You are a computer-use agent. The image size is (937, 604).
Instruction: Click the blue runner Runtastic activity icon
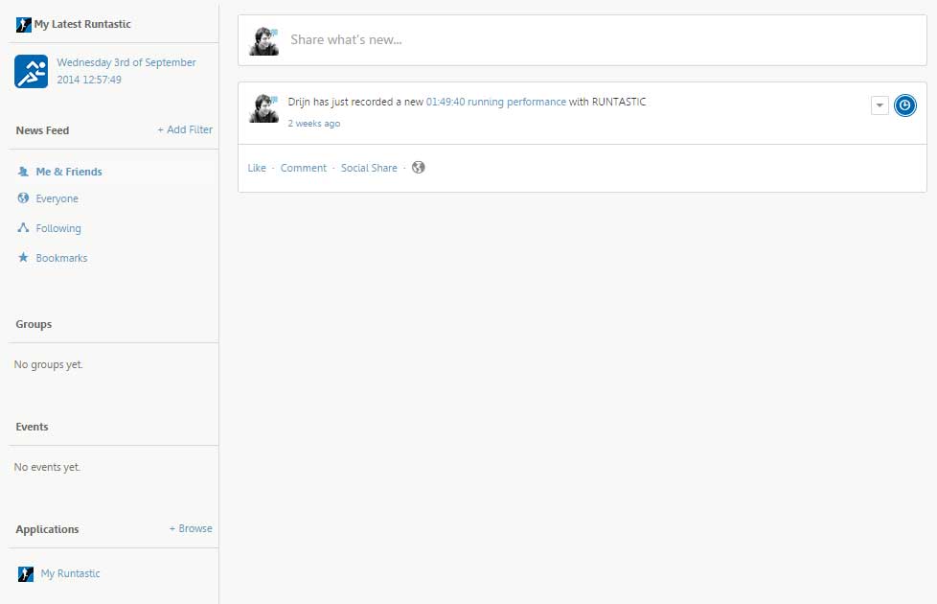click(x=31, y=72)
